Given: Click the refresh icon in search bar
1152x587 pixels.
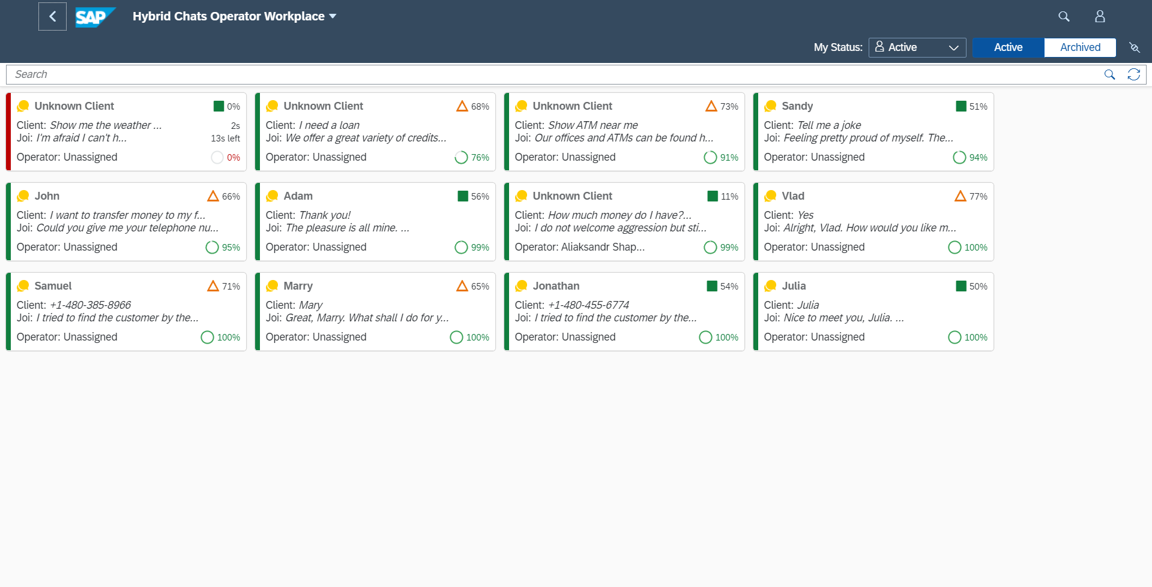Looking at the screenshot, I should point(1133,74).
